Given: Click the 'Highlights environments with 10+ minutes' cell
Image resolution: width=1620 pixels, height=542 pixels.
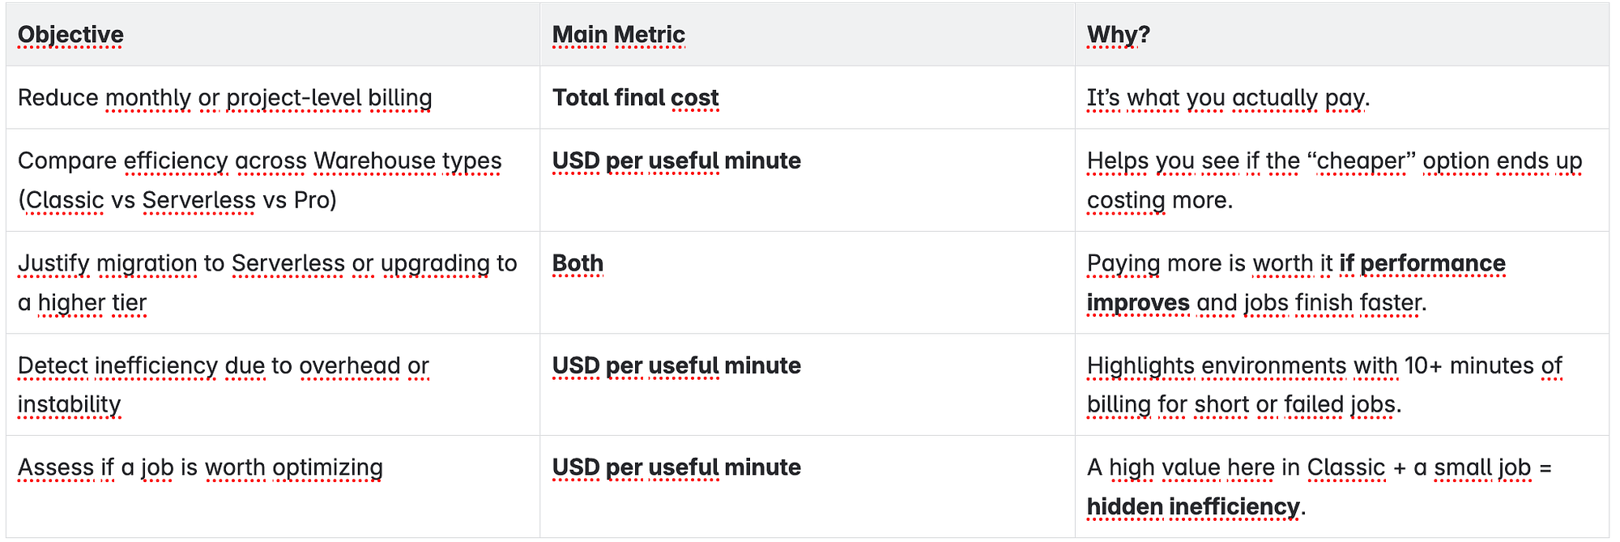Looking at the screenshot, I should [1342, 385].
